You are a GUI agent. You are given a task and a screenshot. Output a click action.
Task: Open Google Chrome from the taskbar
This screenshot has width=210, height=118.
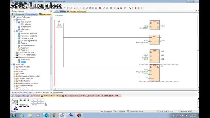click(54, 115)
